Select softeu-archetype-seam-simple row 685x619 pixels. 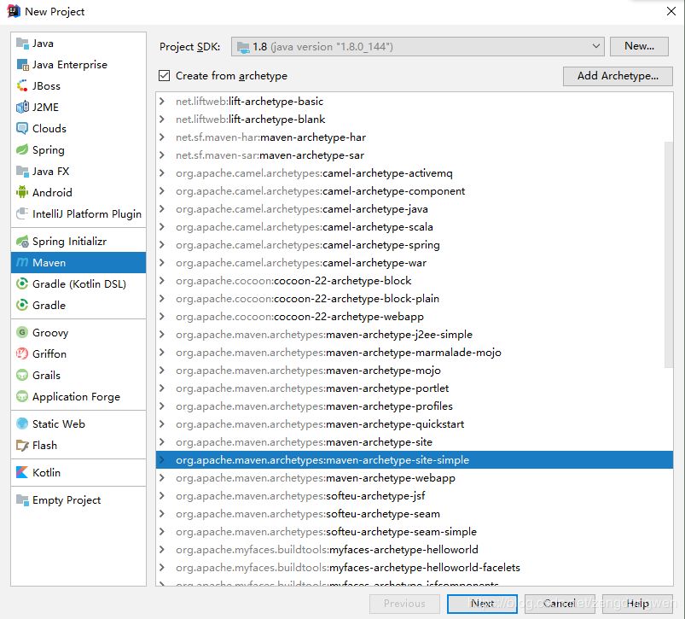coord(414,531)
